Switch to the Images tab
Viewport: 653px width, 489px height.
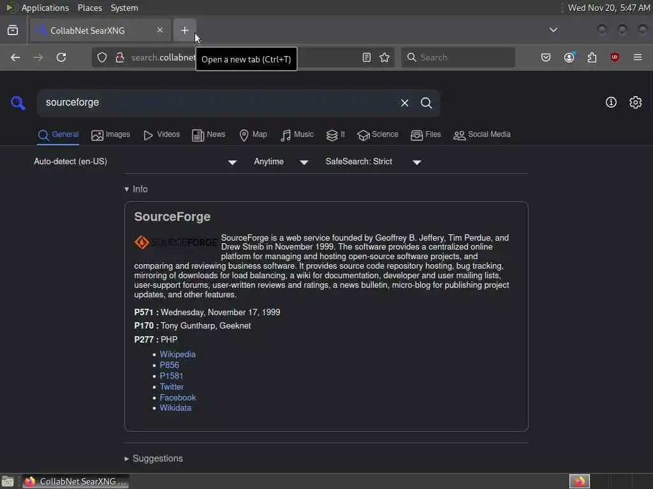tap(111, 135)
